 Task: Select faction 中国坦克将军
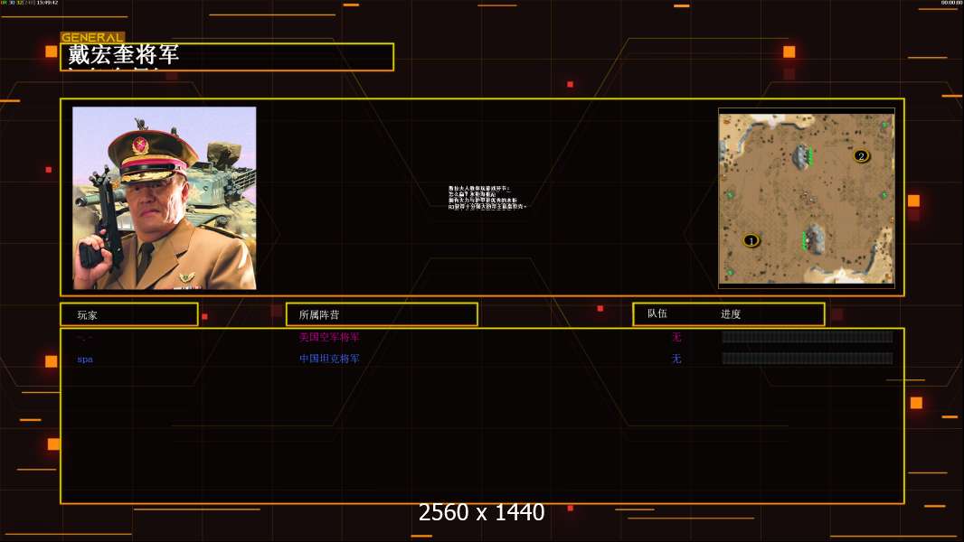pyautogui.click(x=329, y=359)
